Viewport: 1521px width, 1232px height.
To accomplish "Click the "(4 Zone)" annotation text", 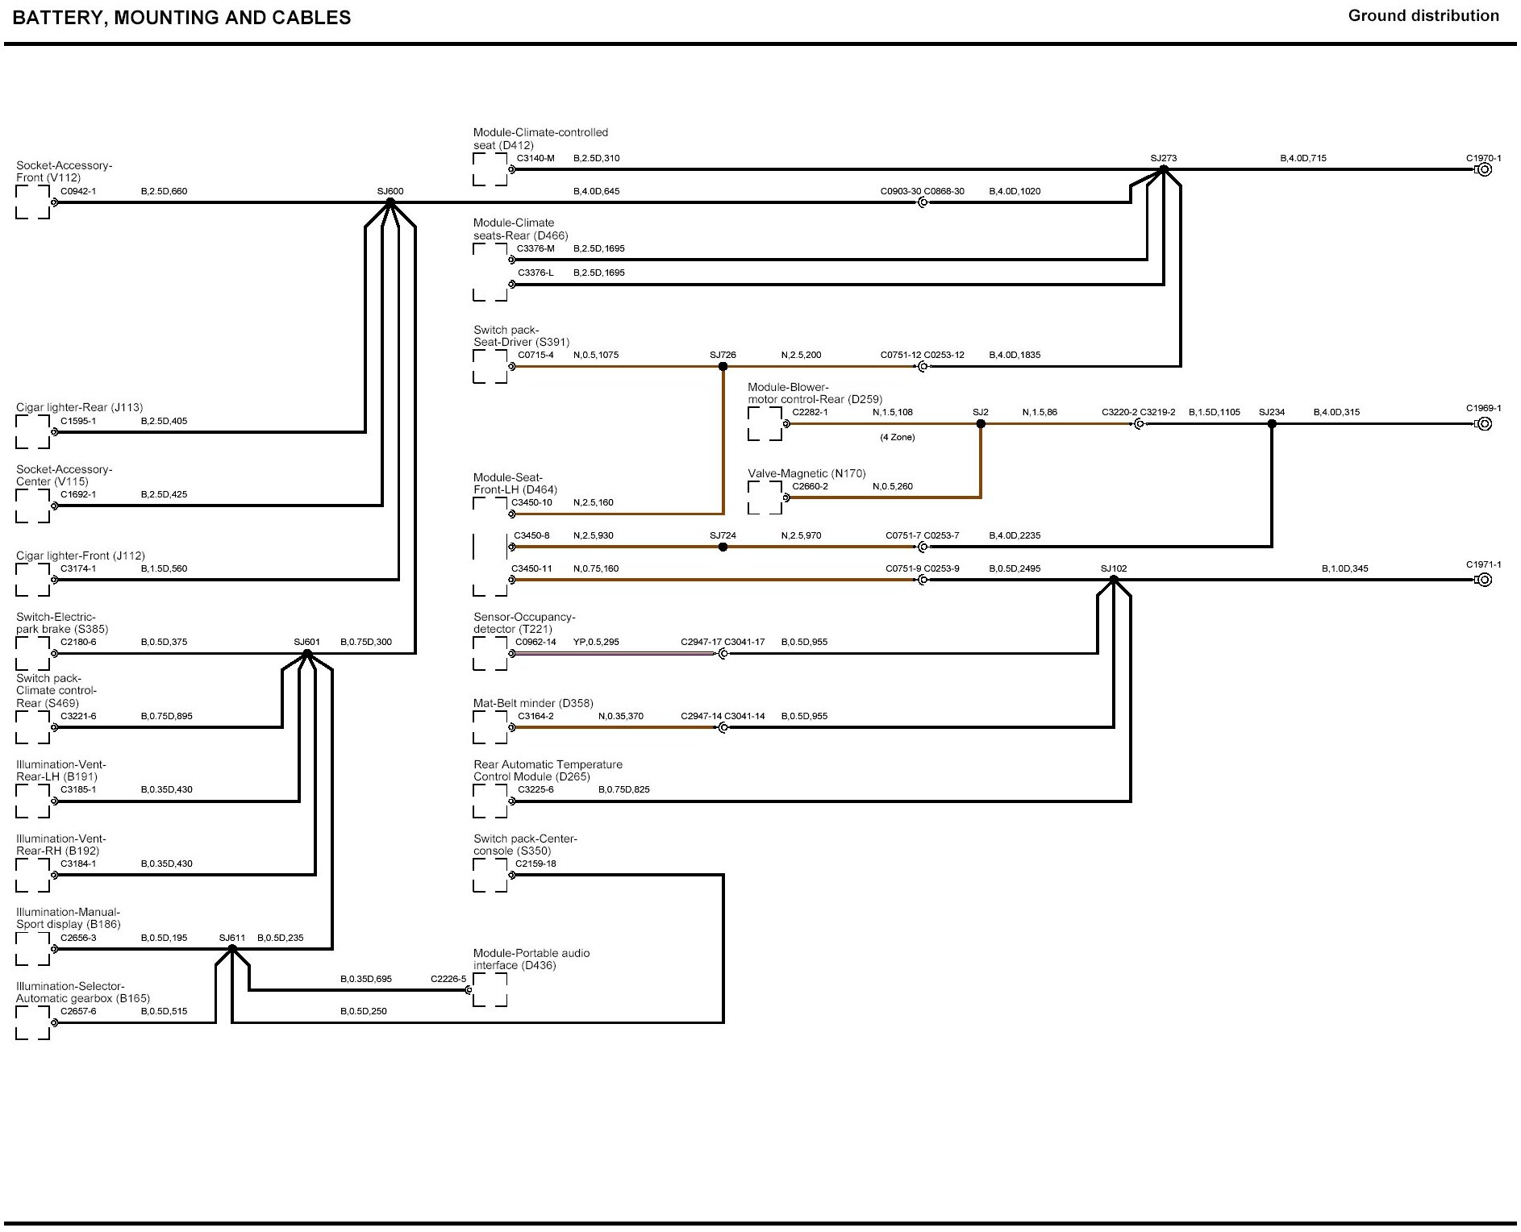I will 897,437.
